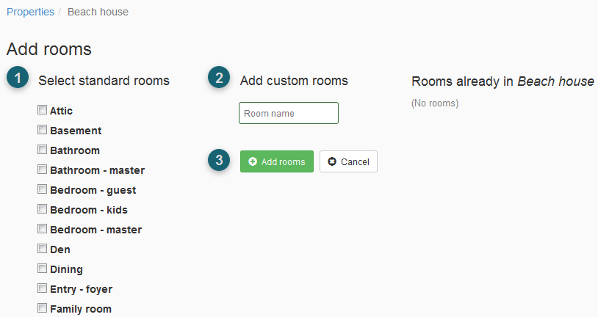Click the step 1 circle badge

[x=18, y=78]
